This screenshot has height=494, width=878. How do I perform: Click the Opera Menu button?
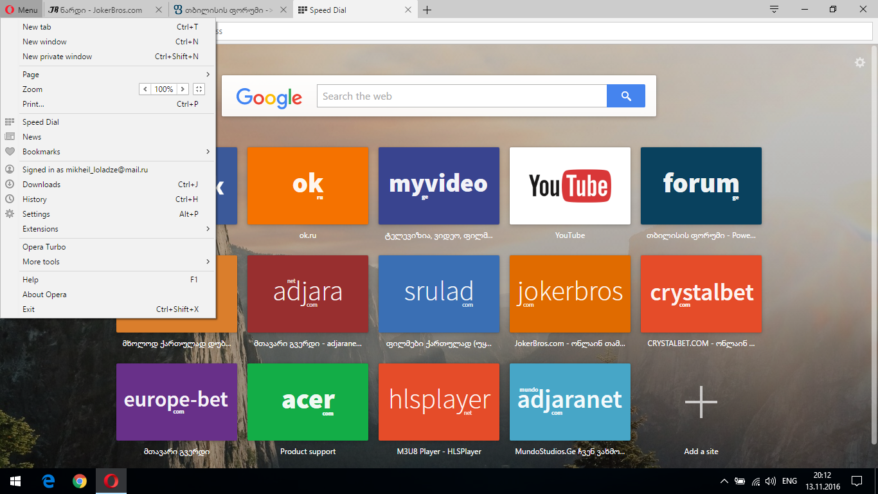point(22,10)
